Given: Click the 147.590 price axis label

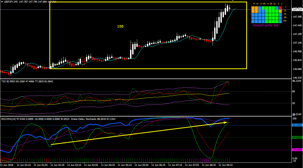Looking at the screenshot, I should 297,17.
